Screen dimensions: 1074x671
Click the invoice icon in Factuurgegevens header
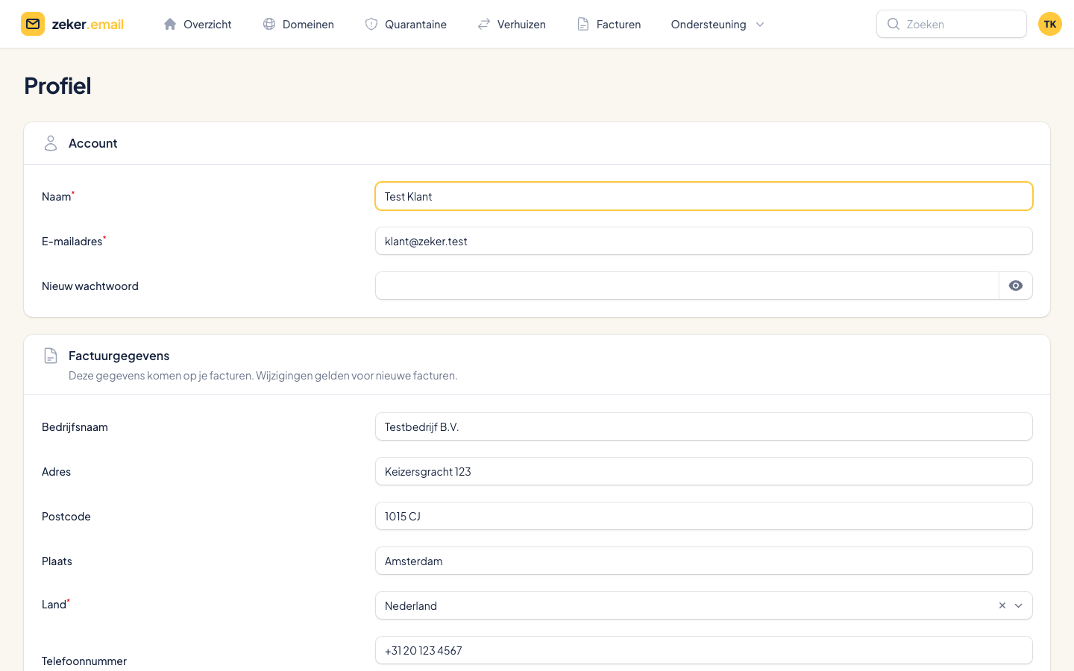tap(51, 356)
